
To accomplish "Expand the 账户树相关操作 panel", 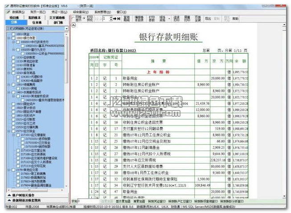I will coord(37,195).
